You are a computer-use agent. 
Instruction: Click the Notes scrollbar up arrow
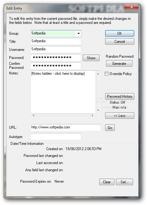pos(98,74)
